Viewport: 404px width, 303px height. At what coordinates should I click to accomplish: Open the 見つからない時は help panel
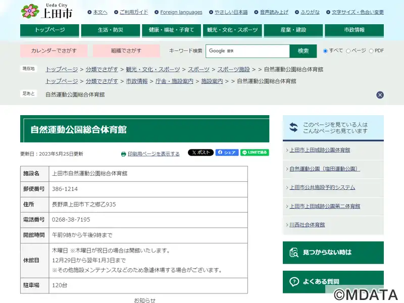pyautogui.click(x=333, y=252)
